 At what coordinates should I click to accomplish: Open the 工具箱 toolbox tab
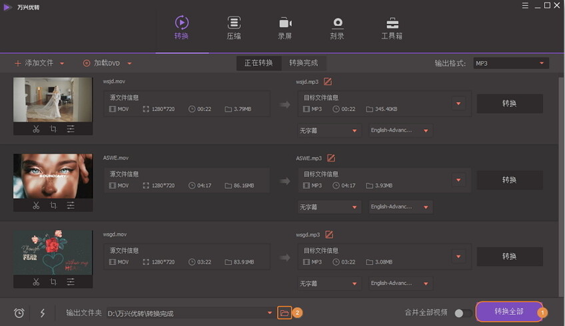[392, 27]
